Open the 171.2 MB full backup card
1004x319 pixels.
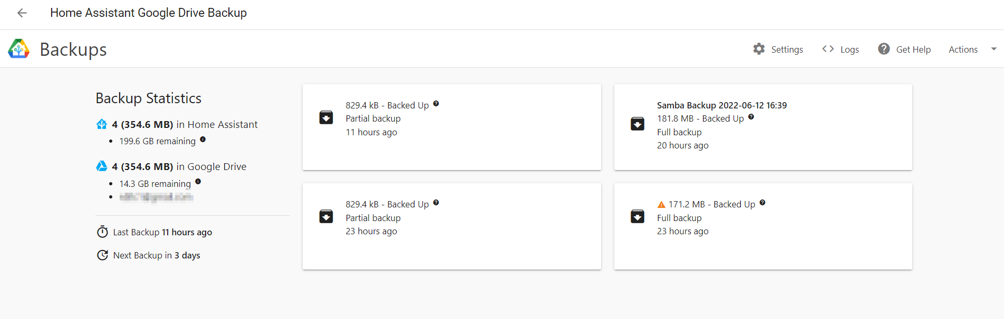[763, 226]
